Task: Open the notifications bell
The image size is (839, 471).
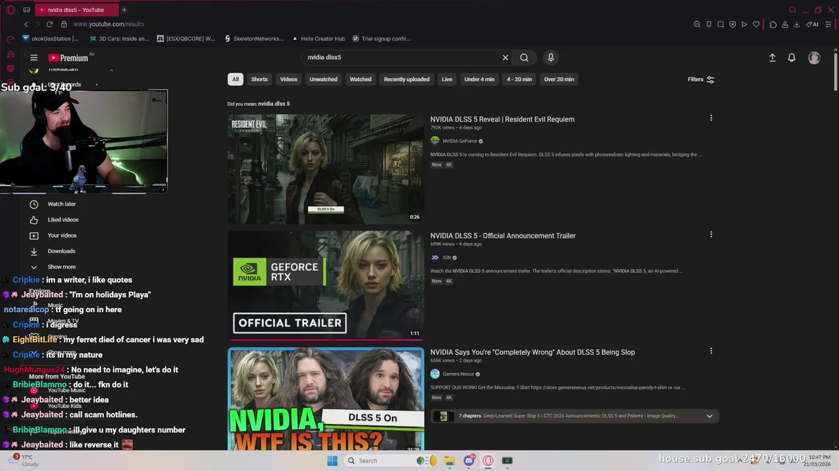Action: [x=792, y=58]
